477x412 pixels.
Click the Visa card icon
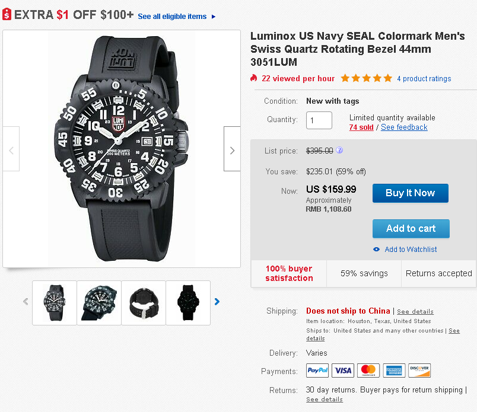point(343,371)
